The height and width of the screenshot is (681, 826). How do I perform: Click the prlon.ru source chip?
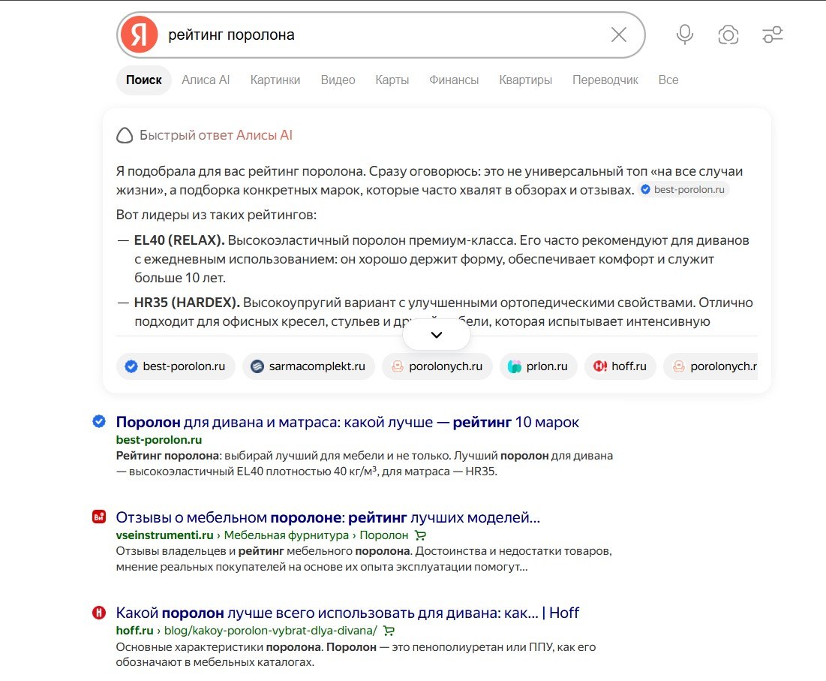(x=538, y=366)
